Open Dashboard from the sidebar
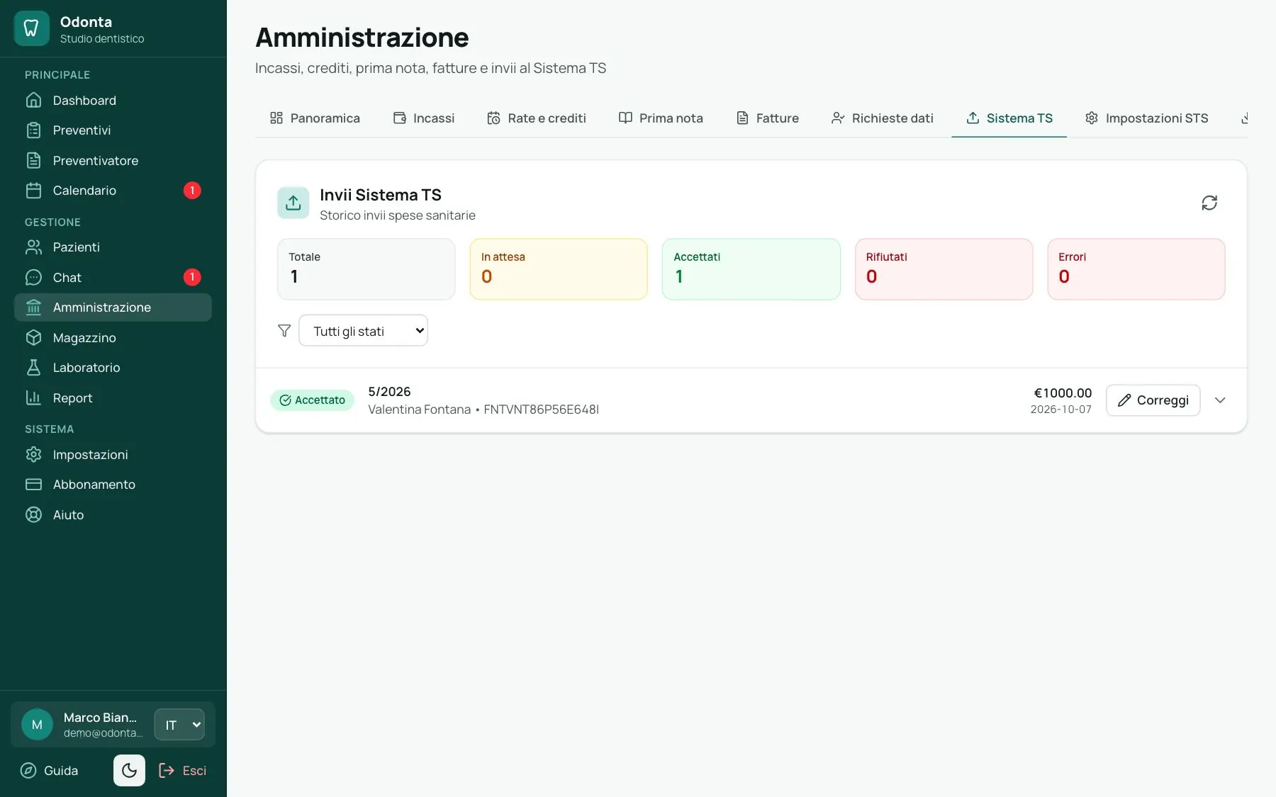The width and height of the screenshot is (1276, 797). (x=113, y=101)
